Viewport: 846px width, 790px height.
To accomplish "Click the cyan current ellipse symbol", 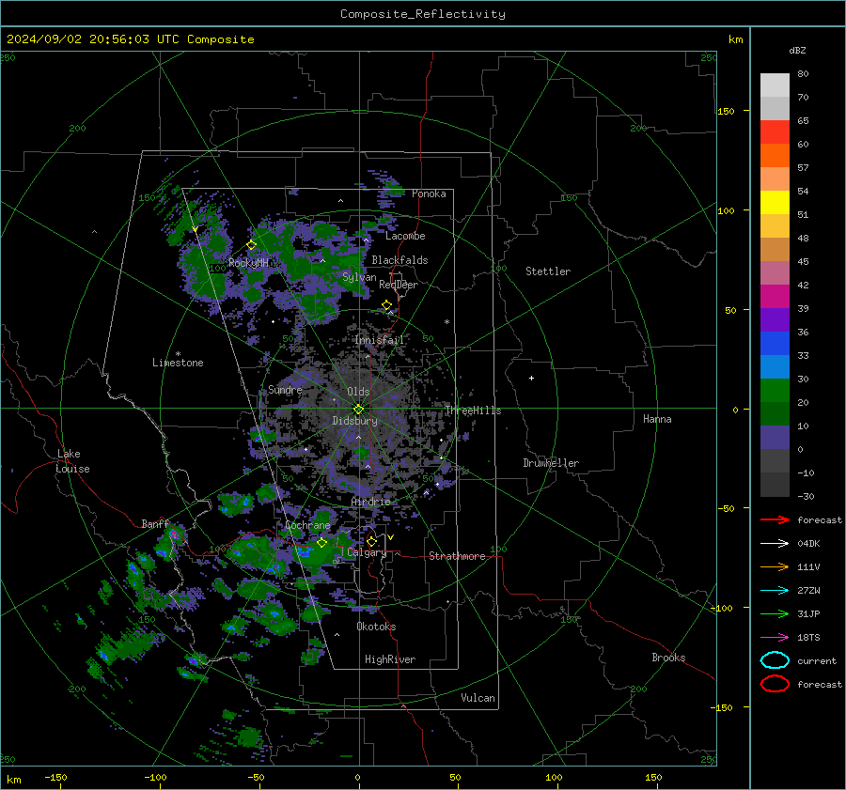I will tap(775, 660).
